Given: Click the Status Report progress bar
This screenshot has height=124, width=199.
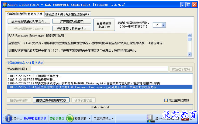Looking at the screenshot, I should pyautogui.click(x=100, y=107).
